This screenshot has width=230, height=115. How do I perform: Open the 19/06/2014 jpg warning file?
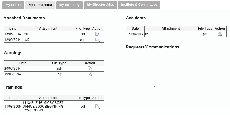[90, 74]
